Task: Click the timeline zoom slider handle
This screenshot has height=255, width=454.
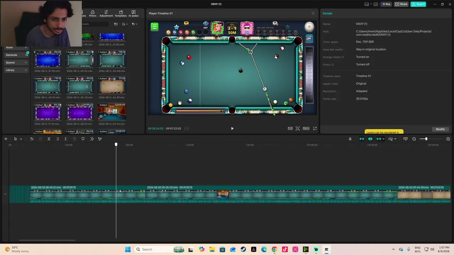Action: [x=426, y=139]
